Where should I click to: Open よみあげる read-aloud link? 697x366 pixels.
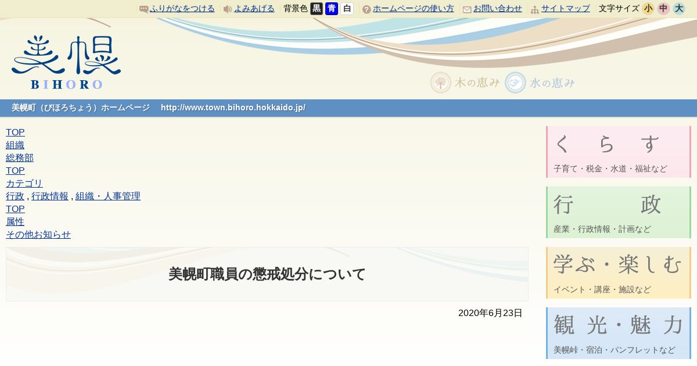[x=254, y=9]
